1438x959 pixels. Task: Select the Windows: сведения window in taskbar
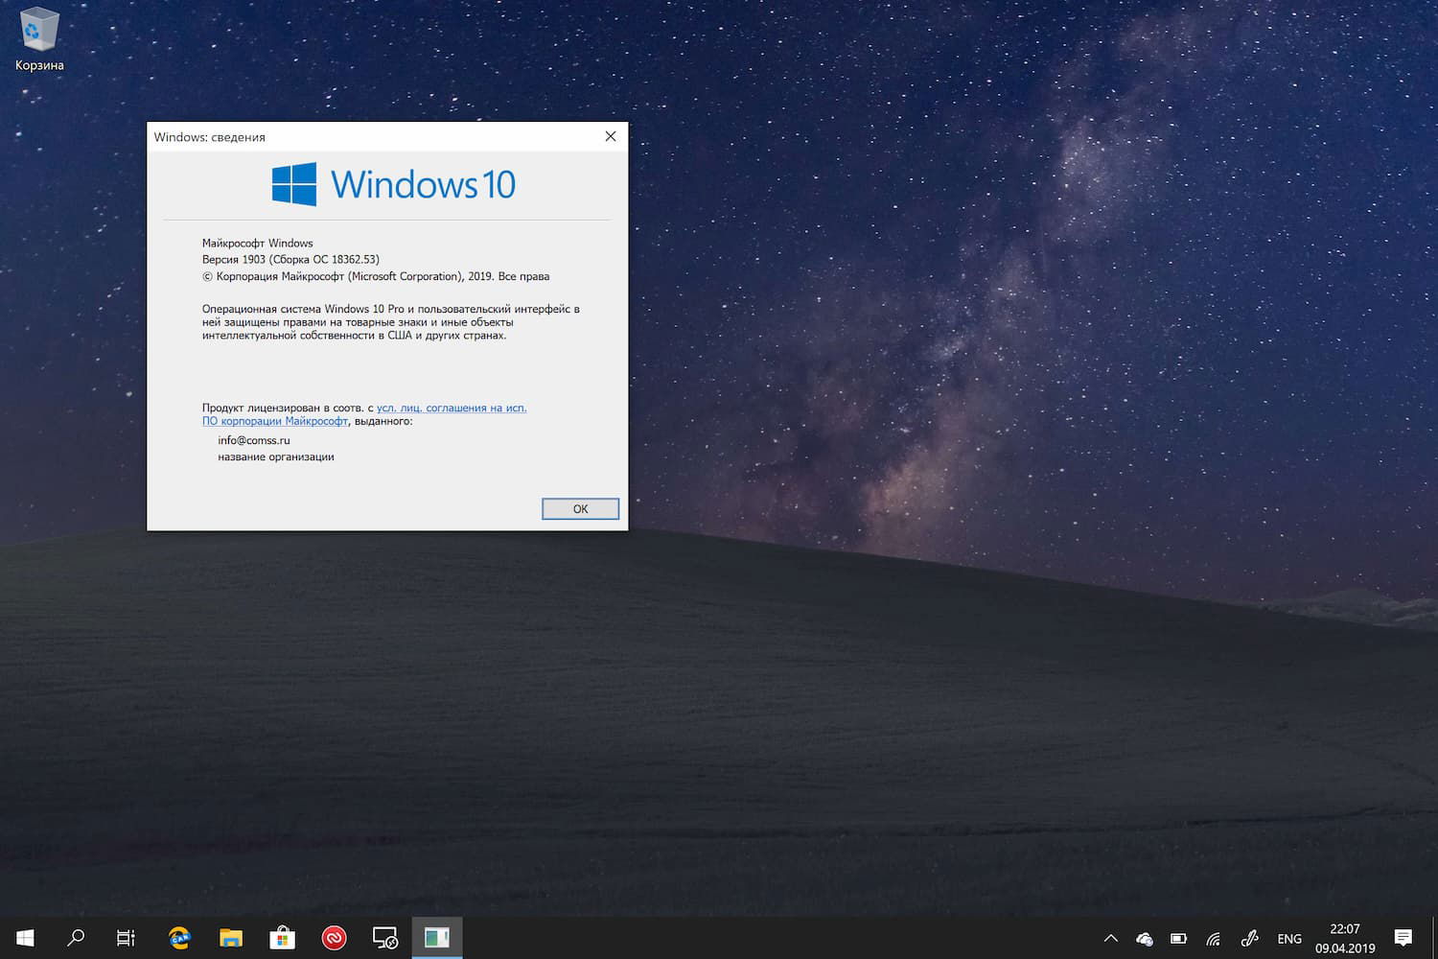(437, 938)
